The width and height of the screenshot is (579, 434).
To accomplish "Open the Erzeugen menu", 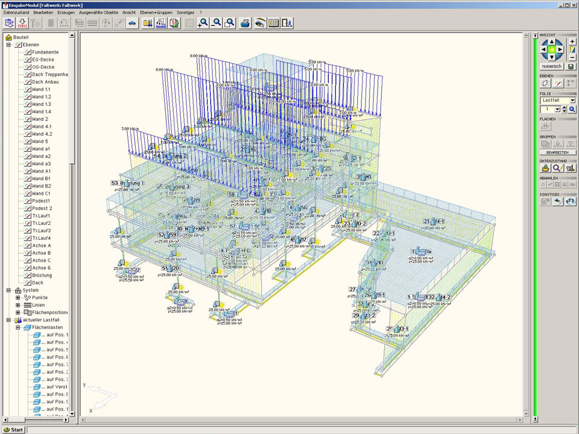I will (x=66, y=12).
